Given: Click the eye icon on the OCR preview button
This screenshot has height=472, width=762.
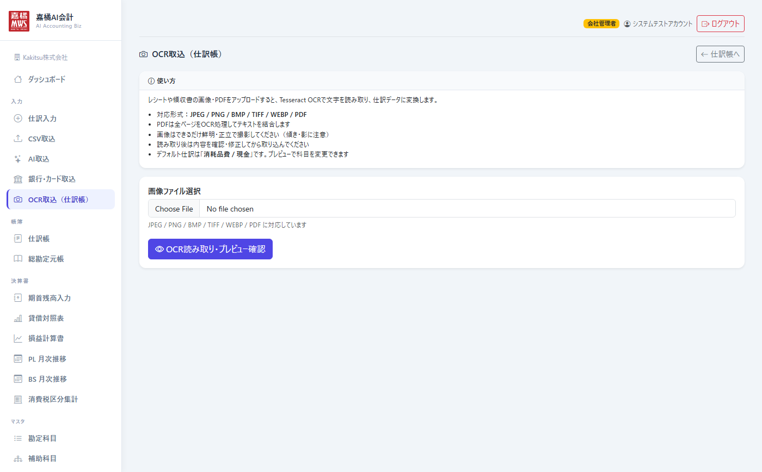Looking at the screenshot, I should click(159, 249).
